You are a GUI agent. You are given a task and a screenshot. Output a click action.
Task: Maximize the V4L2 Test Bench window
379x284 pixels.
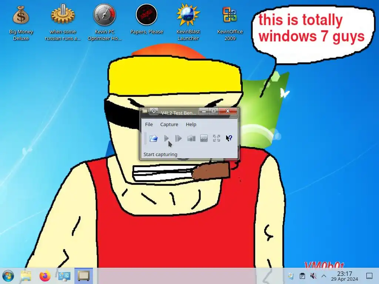(x=214, y=111)
